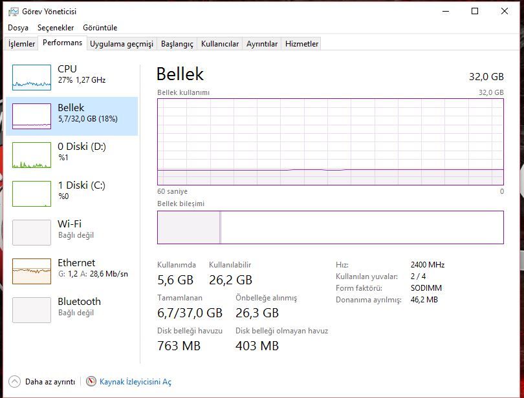Open the Görüntüle menu

(x=100, y=28)
